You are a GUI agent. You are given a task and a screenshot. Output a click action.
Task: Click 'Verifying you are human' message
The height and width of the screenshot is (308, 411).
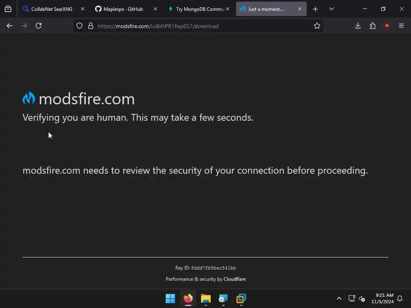coord(138,118)
